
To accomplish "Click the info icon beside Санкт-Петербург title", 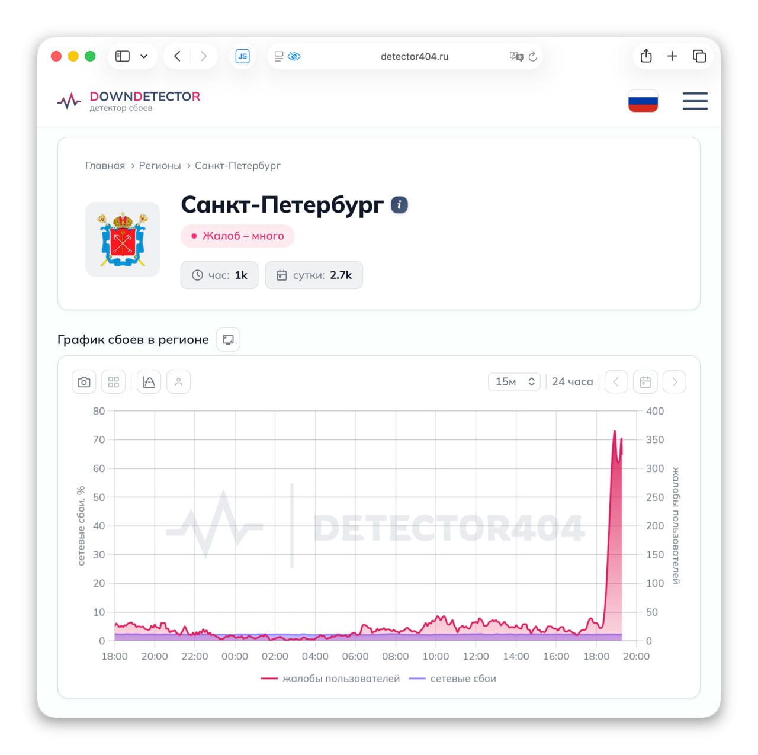I will coord(399,205).
